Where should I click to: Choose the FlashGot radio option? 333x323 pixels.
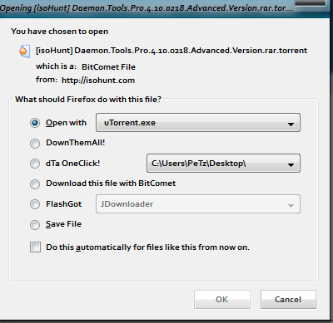[35, 204]
